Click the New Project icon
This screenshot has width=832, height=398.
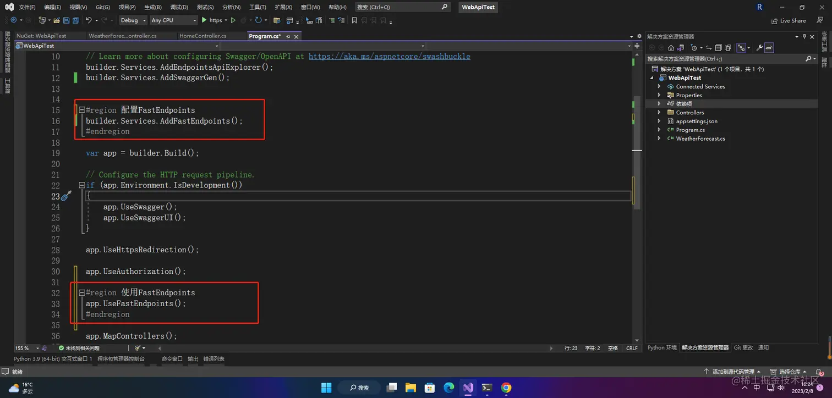[x=42, y=20]
